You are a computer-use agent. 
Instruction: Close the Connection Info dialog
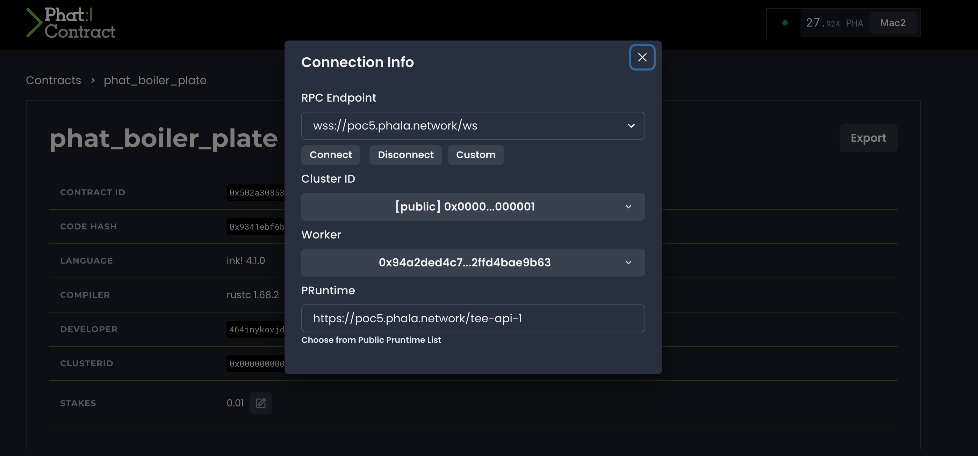[x=642, y=57]
